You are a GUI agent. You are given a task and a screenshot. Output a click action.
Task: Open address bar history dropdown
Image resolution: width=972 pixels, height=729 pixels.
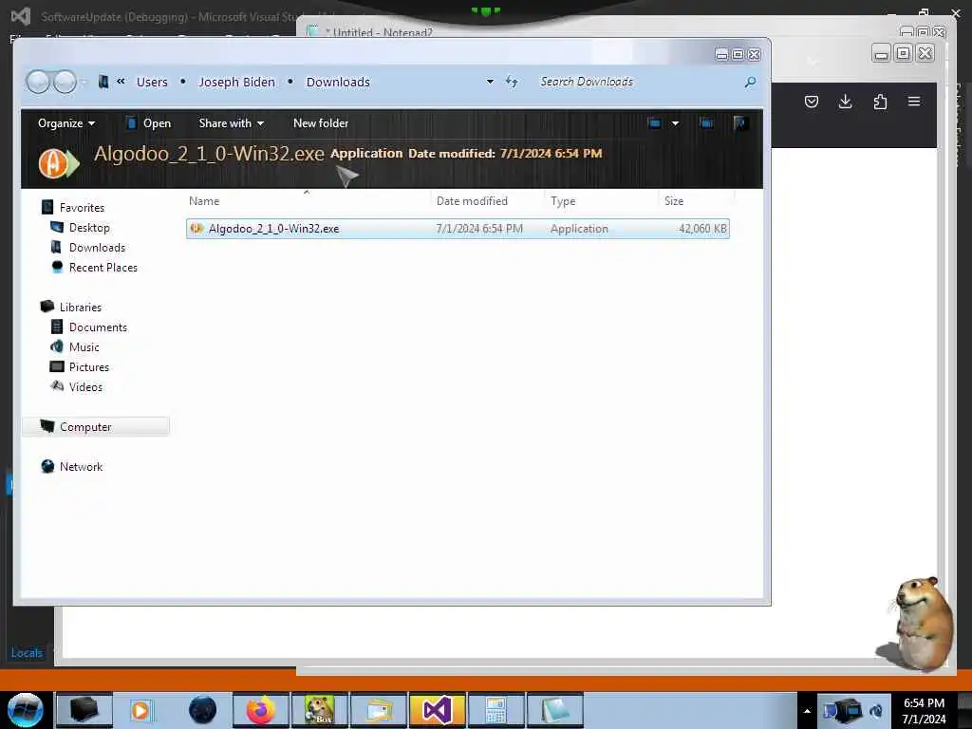pos(490,82)
